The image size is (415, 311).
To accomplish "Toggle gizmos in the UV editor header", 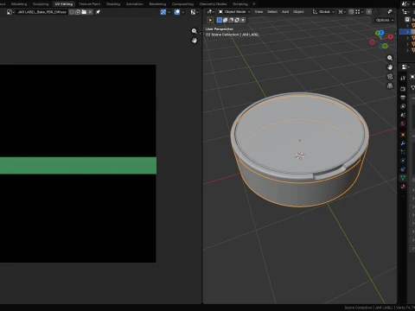I will [x=163, y=12].
